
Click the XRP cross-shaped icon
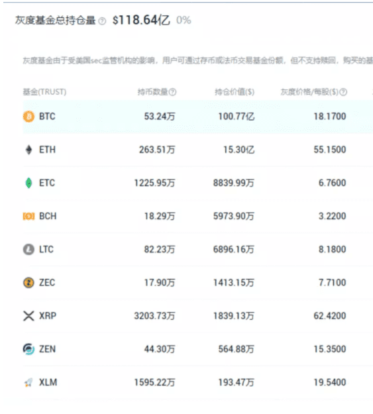(28, 316)
